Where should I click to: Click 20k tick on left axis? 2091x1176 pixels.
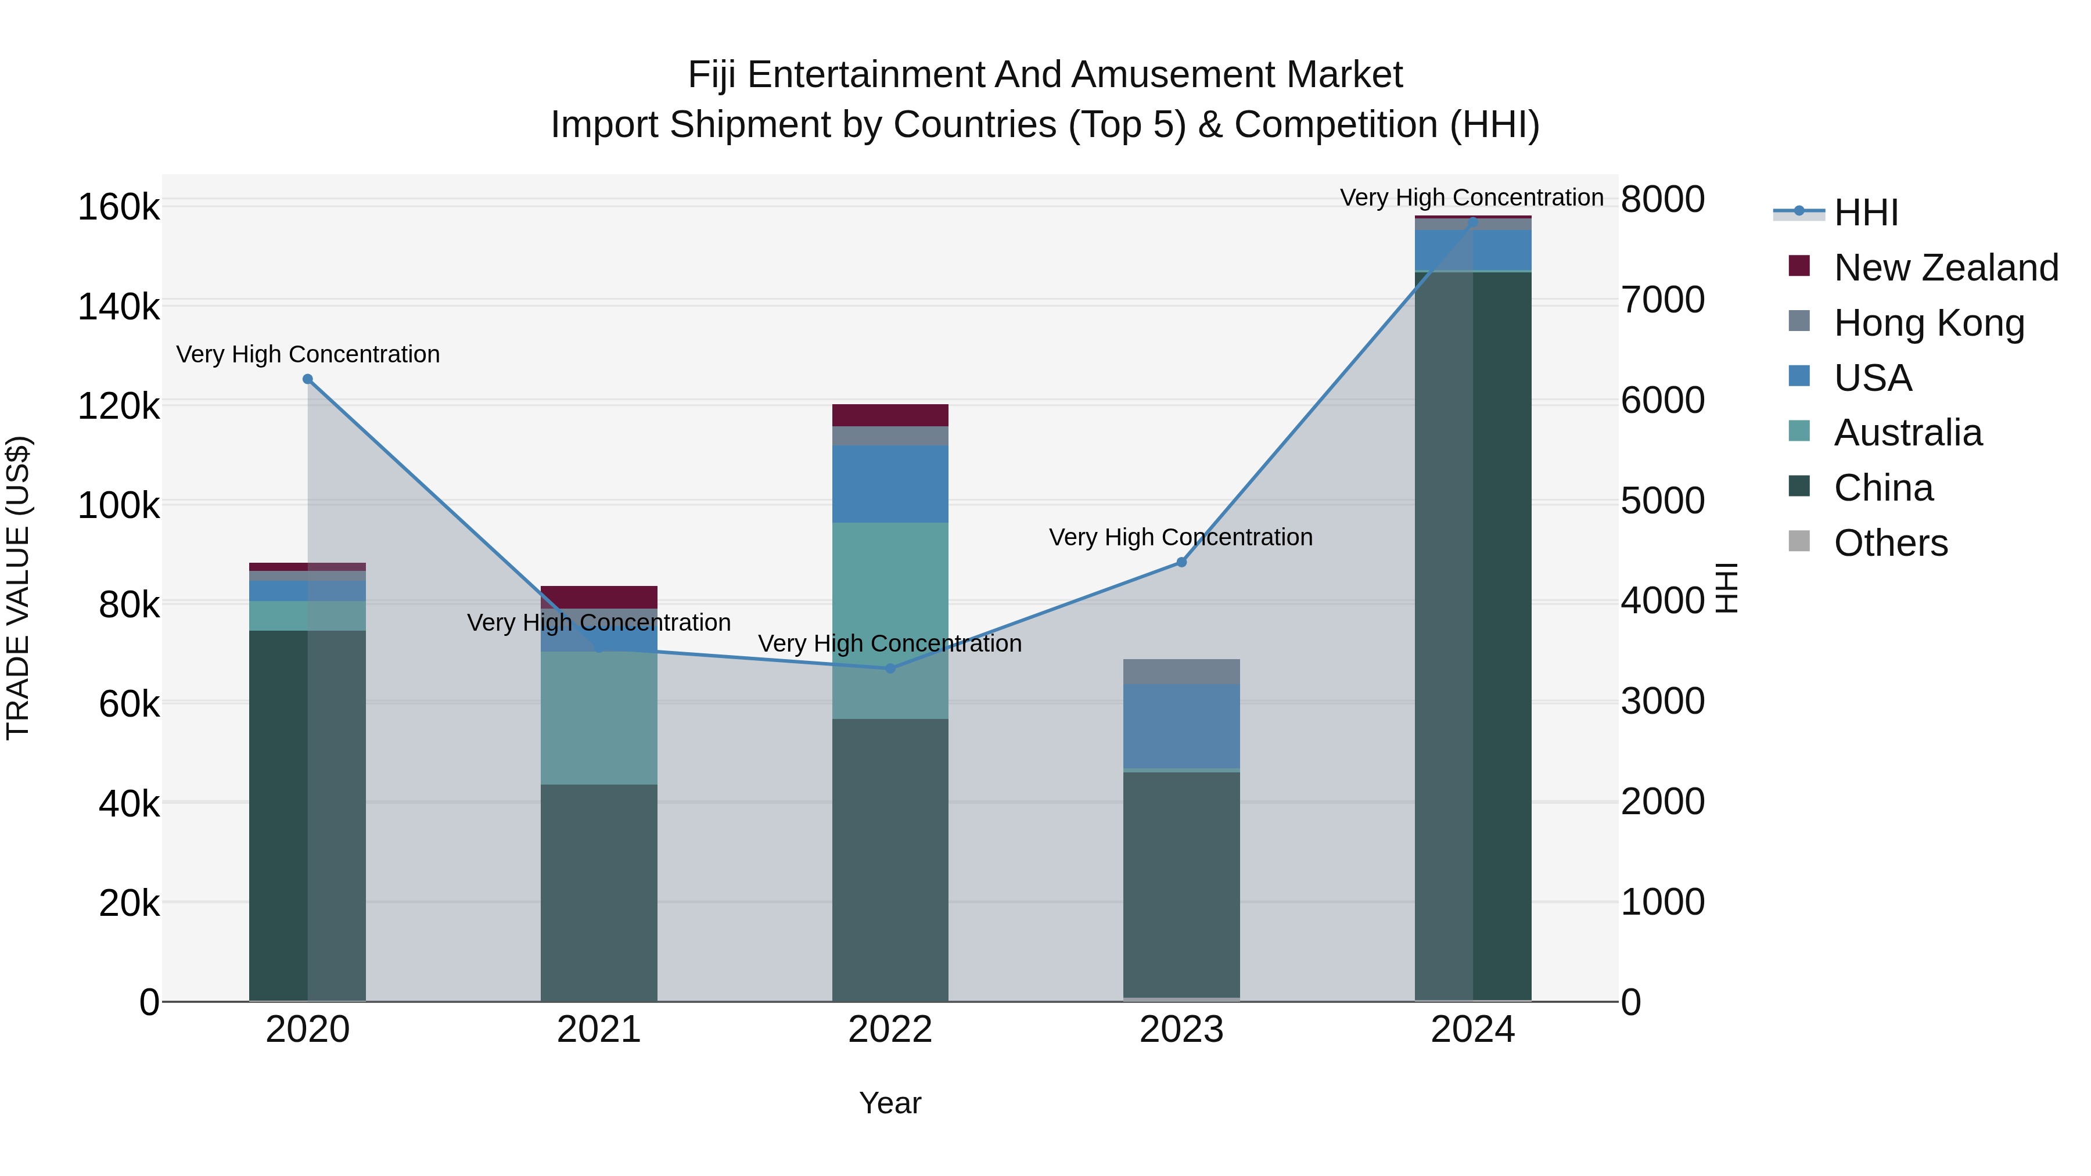click(x=130, y=902)
